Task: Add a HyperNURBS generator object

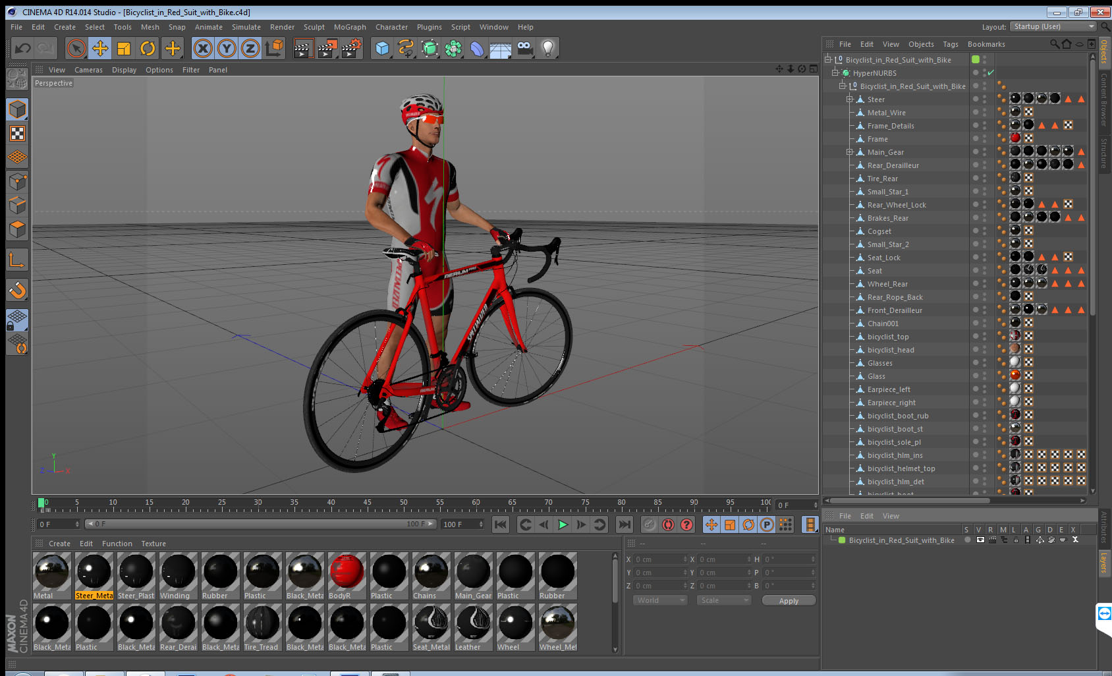Action: coord(430,48)
